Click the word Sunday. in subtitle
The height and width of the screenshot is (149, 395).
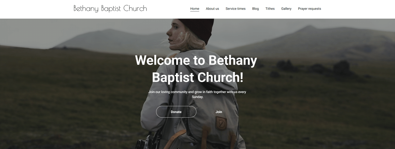coord(198,97)
